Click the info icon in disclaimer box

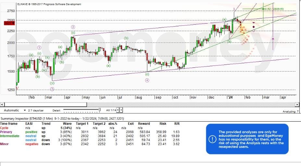(212, 139)
